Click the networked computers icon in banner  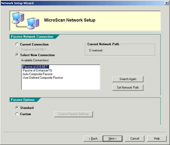click(x=25, y=21)
